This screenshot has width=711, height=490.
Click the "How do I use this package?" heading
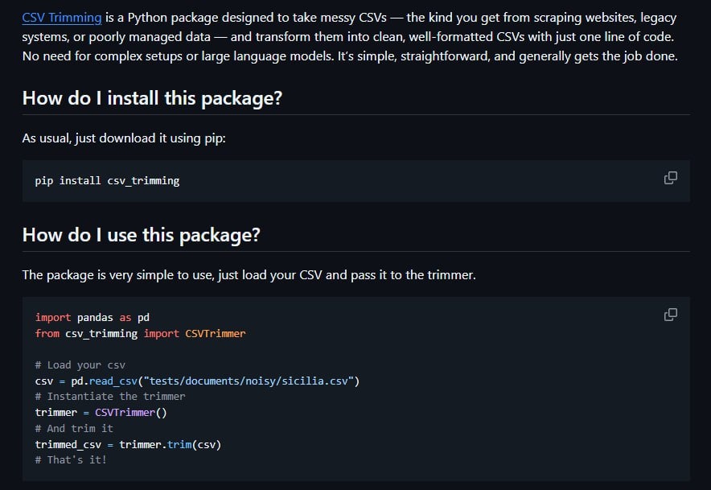coord(141,235)
